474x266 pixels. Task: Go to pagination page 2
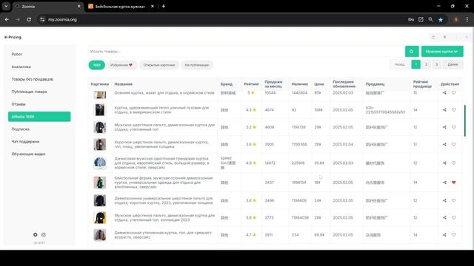tap(427, 64)
